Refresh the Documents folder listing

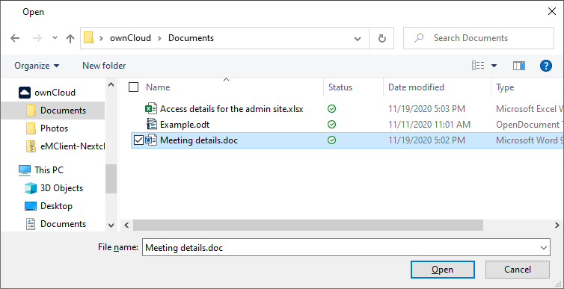[382, 38]
